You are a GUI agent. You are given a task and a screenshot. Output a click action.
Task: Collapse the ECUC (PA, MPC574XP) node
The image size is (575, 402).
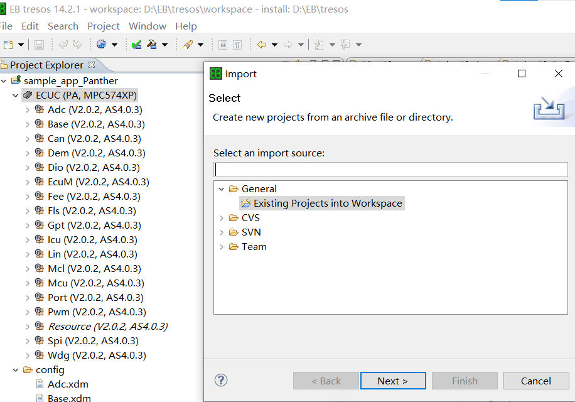16,95
